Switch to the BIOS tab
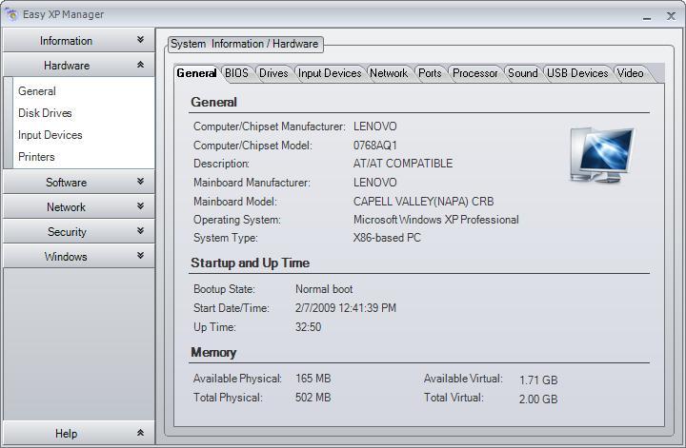686x448 pixels. [236, 73]
